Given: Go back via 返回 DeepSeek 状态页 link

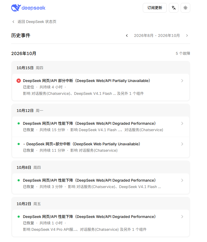Looking at the screenshot, I should [37, 22].
